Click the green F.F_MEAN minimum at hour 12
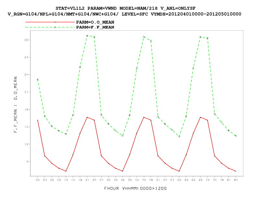This screenshot has width=257, height=198. pyautogui.click(x=66, y=134)
